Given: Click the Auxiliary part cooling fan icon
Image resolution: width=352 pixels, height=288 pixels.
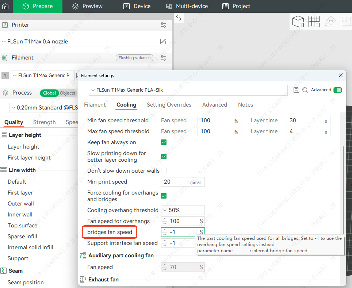Looking at the screenshot, I should click(83, 256).
